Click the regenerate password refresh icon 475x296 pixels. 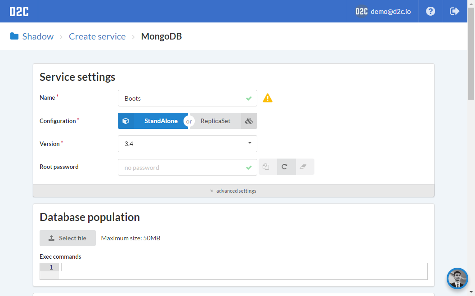click(x=284, y=167)
